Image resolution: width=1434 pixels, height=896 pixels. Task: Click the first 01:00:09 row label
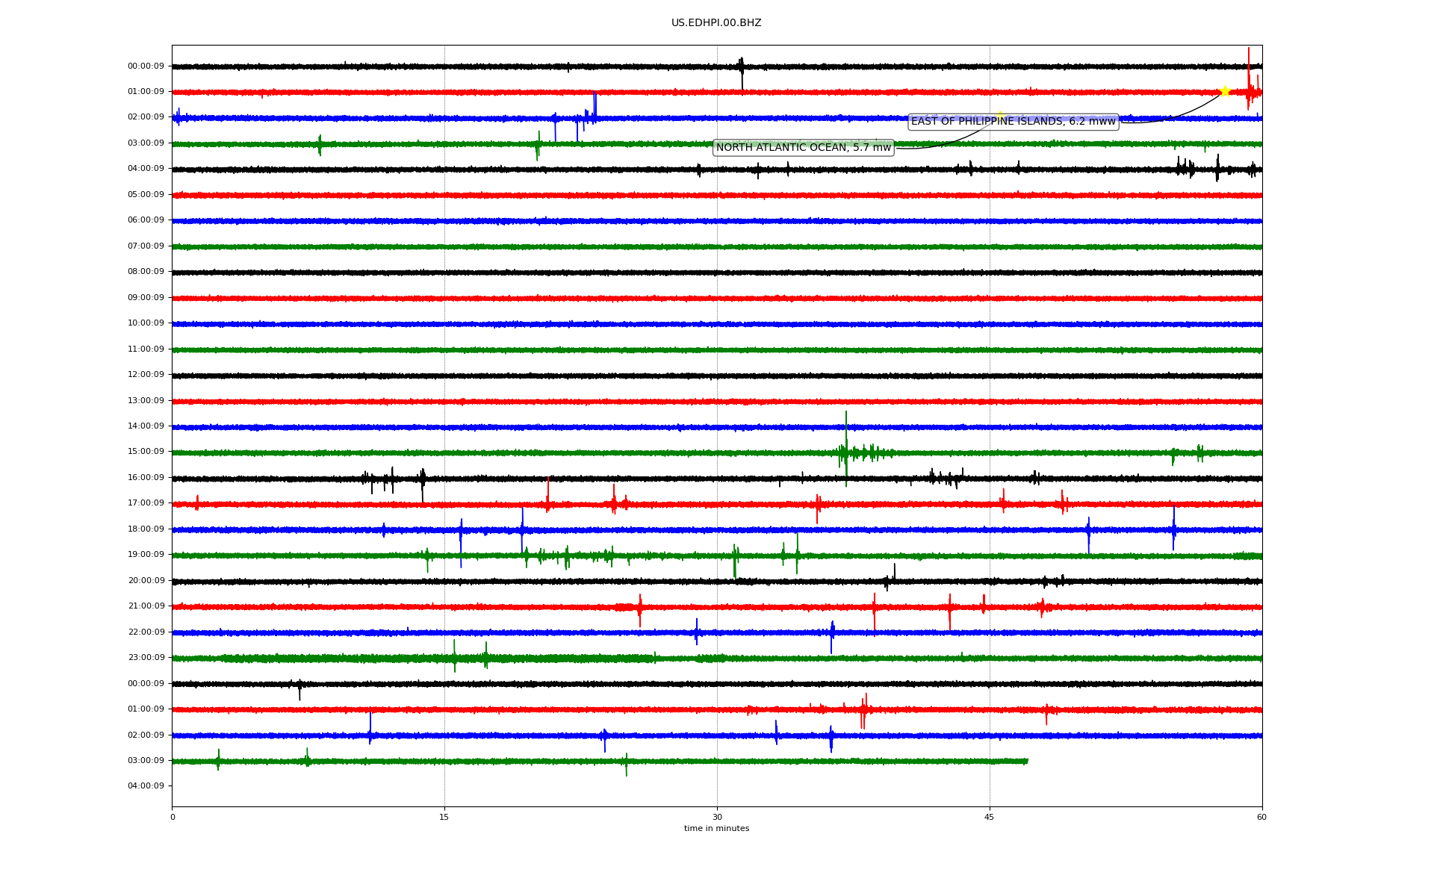[x=146, y=92]
